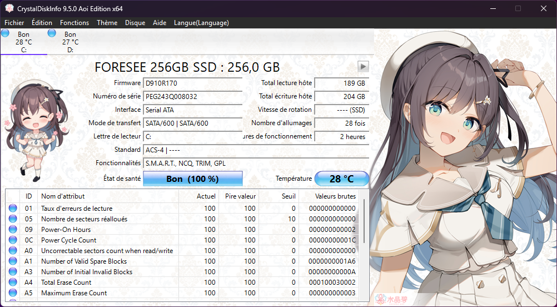This screenshot has height=307, width=557.
Task: Click the disk title FORESEE 256GB SSD
Action: (x=187, y=67)
